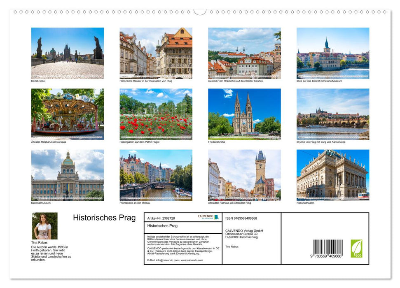Select the Nationaltheater photo

pyautogui.click(x=333, y=175)
